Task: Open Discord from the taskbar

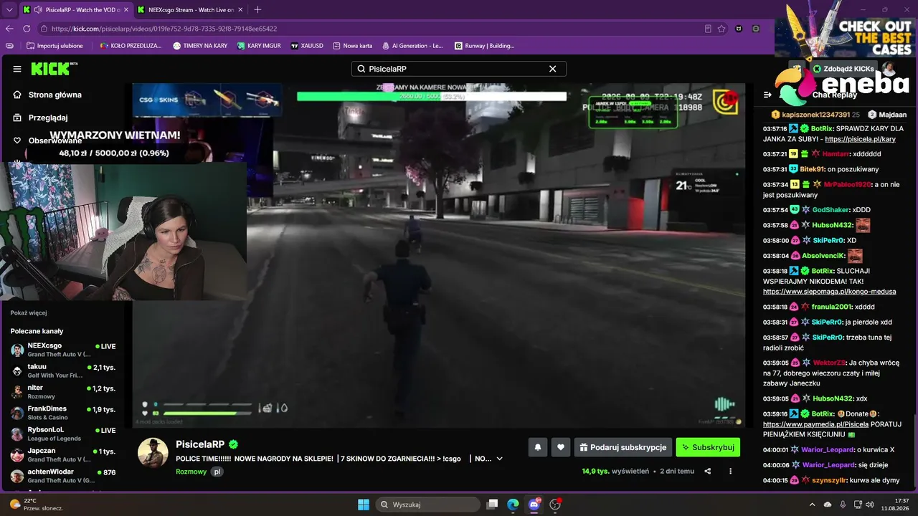Action: pos(534,505)
